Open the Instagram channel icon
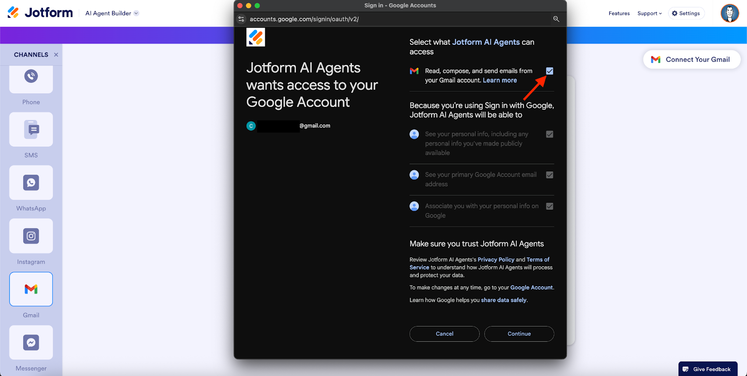Screen dimensions: 747x376 coord(31,236)
